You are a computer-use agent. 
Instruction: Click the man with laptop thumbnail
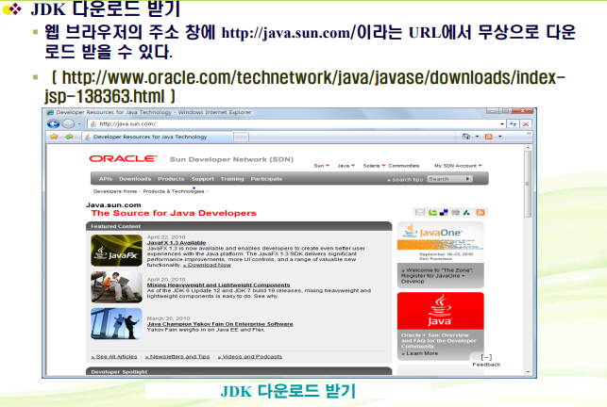(116, 286)
